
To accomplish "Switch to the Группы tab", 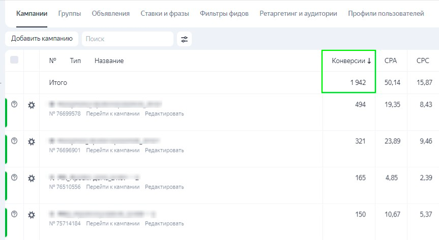I will [x=69, y=13].
